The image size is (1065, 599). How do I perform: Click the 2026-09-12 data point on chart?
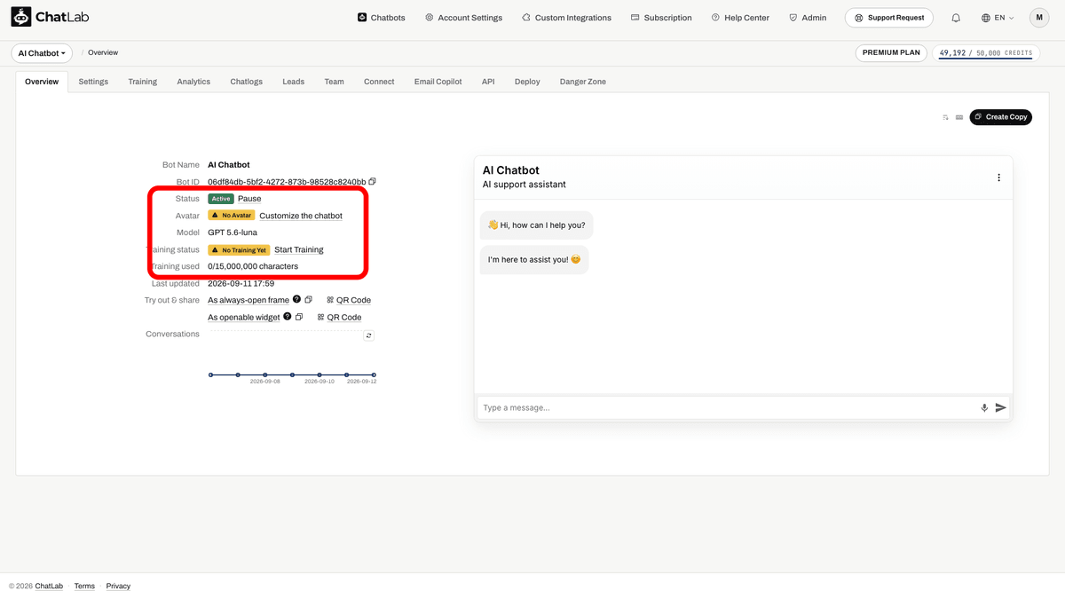coord(374,374)
